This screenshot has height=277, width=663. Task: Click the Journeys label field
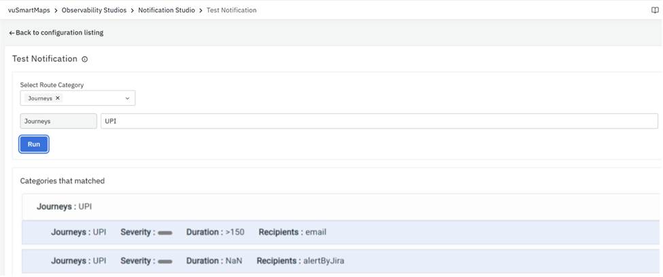point(58,122)
